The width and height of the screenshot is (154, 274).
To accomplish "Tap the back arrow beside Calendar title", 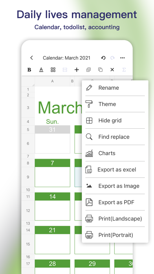I will [31, 58].
